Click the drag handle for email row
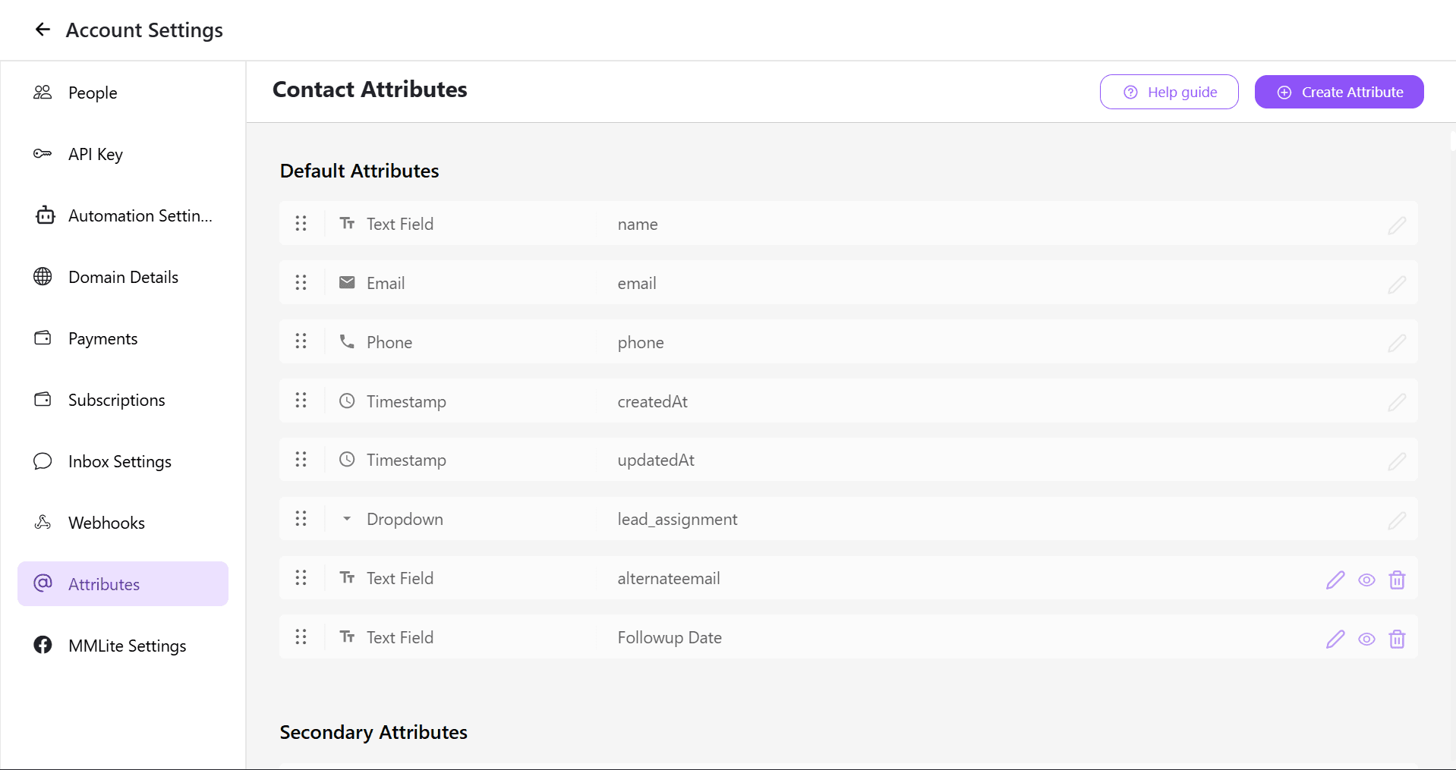Image resolution: width=1456 pixels, height=770 pixels. (301, 283)
